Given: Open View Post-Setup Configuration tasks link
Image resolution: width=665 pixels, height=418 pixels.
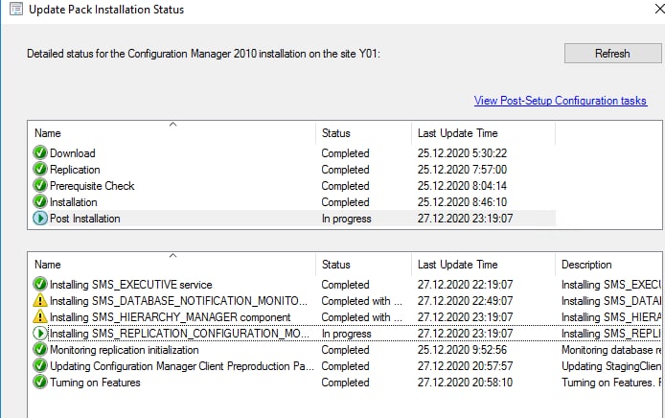Looking at the screenshot, I should pos(561,101).
